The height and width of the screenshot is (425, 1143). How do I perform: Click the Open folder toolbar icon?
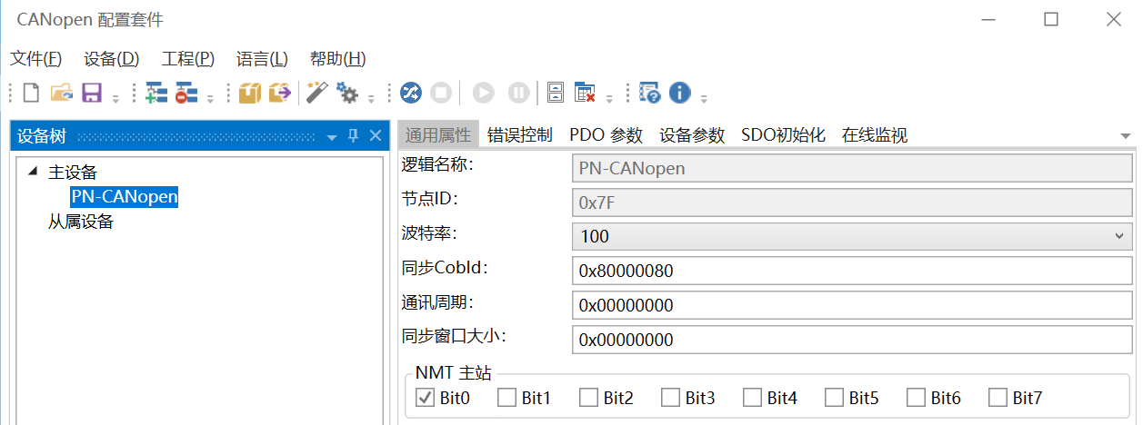pyautogui.click(x=61, y=93)
